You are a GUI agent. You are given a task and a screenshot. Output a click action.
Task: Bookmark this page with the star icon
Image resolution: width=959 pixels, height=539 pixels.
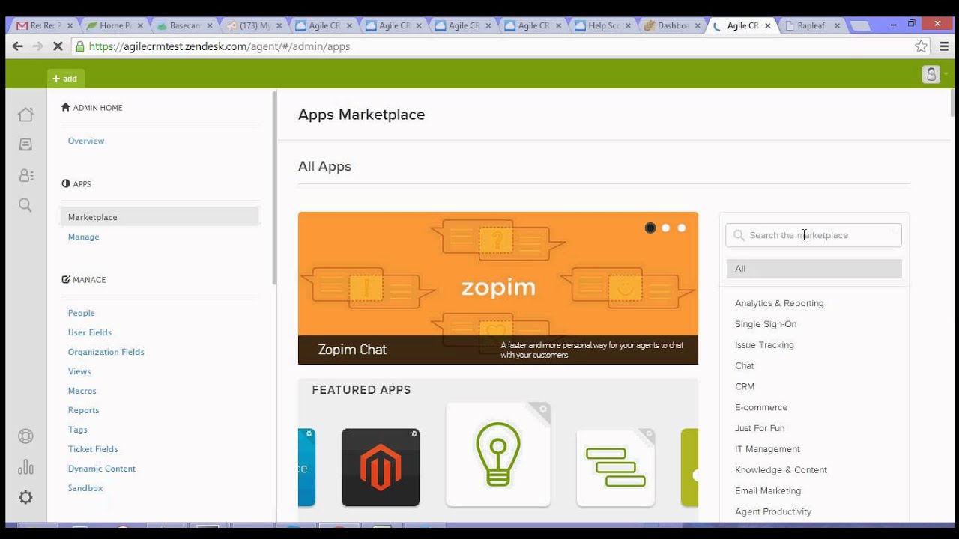point(921,46)
